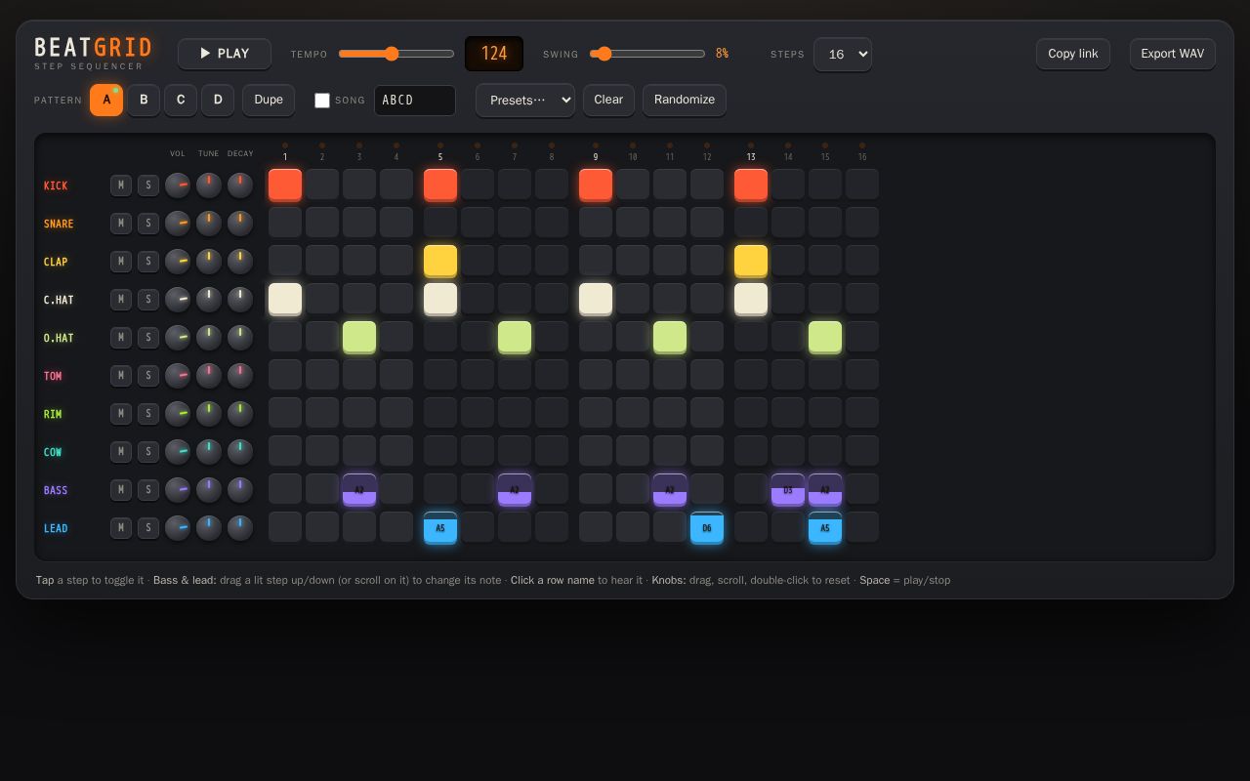Click the Kick tune knob
The width and height of the screenshot is (1250, 781).
[x=209, y=185]
